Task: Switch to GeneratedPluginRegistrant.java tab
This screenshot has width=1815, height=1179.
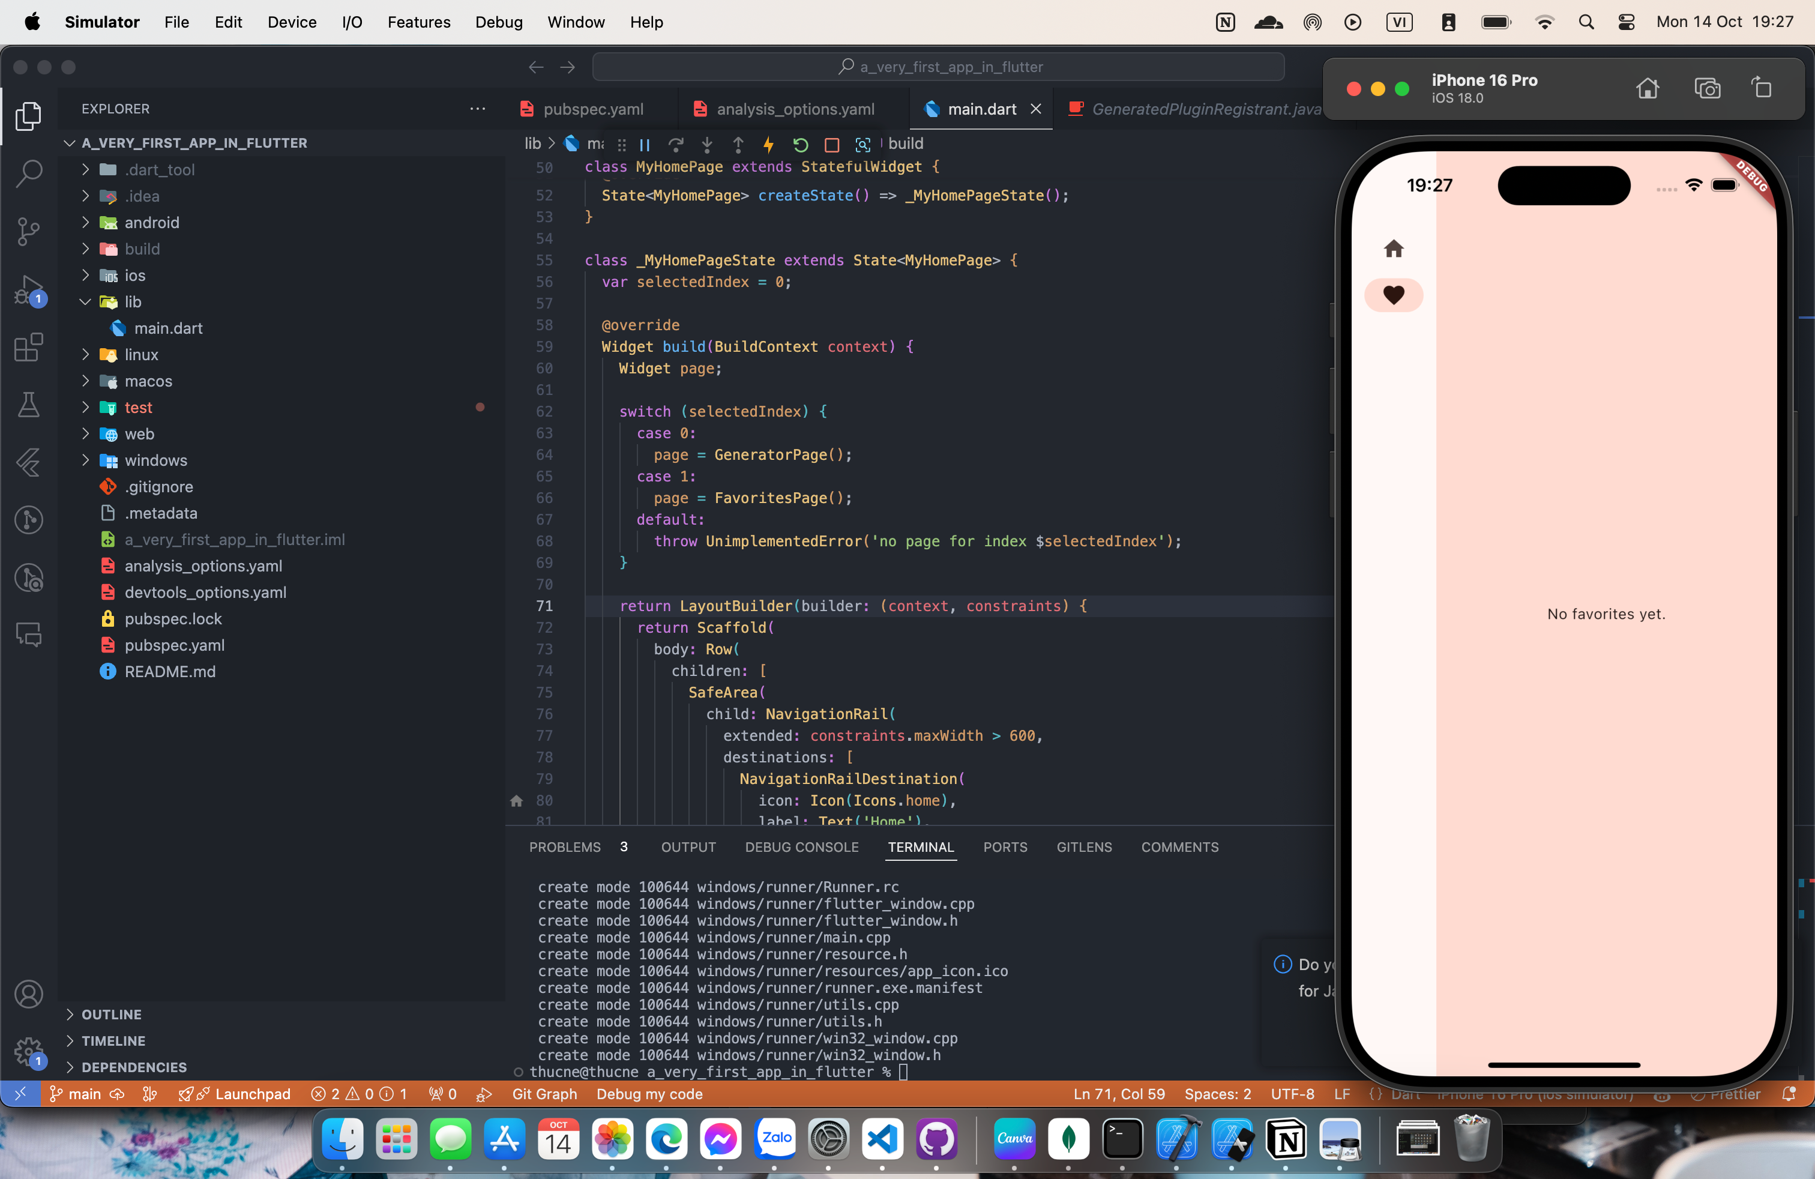Action: pyautogui.click(x=1194, y=109)
